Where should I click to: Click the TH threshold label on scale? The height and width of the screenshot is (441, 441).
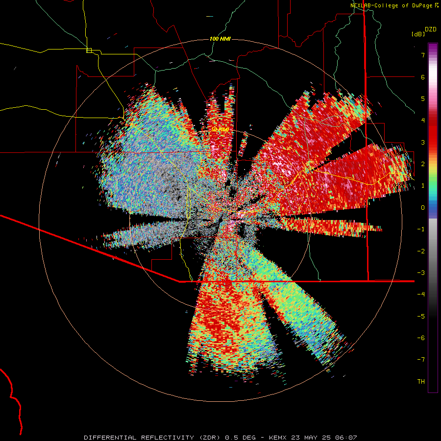coord(421,382)
